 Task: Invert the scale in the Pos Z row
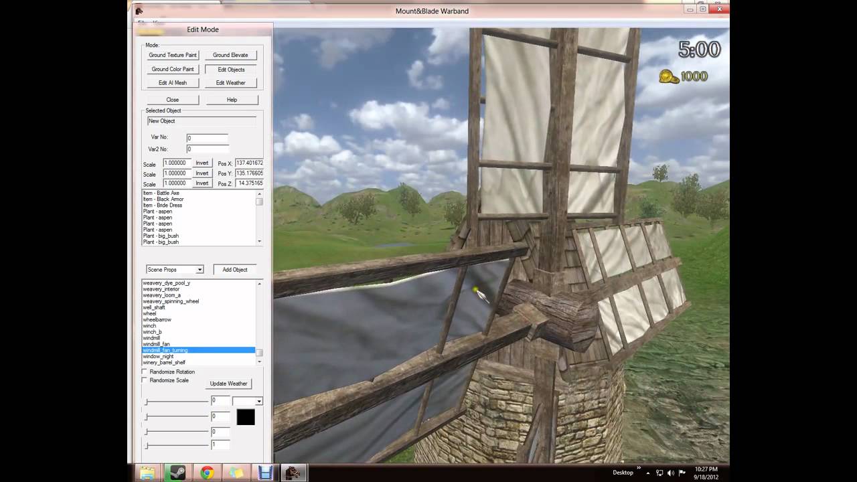tap(202, 183)
